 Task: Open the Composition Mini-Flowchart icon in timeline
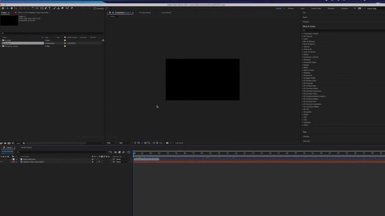110,152
